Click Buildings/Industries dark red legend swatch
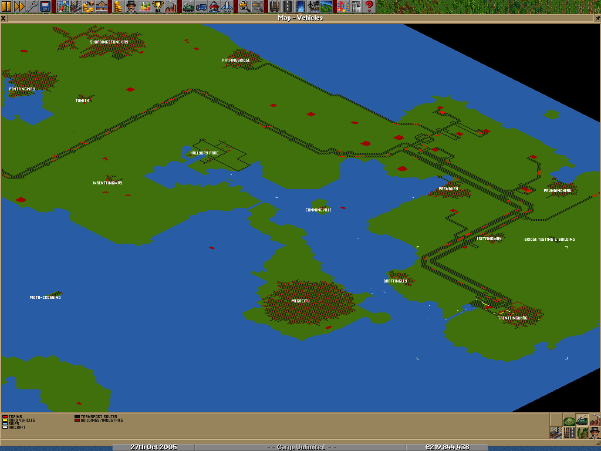 (x=77, y=420)
